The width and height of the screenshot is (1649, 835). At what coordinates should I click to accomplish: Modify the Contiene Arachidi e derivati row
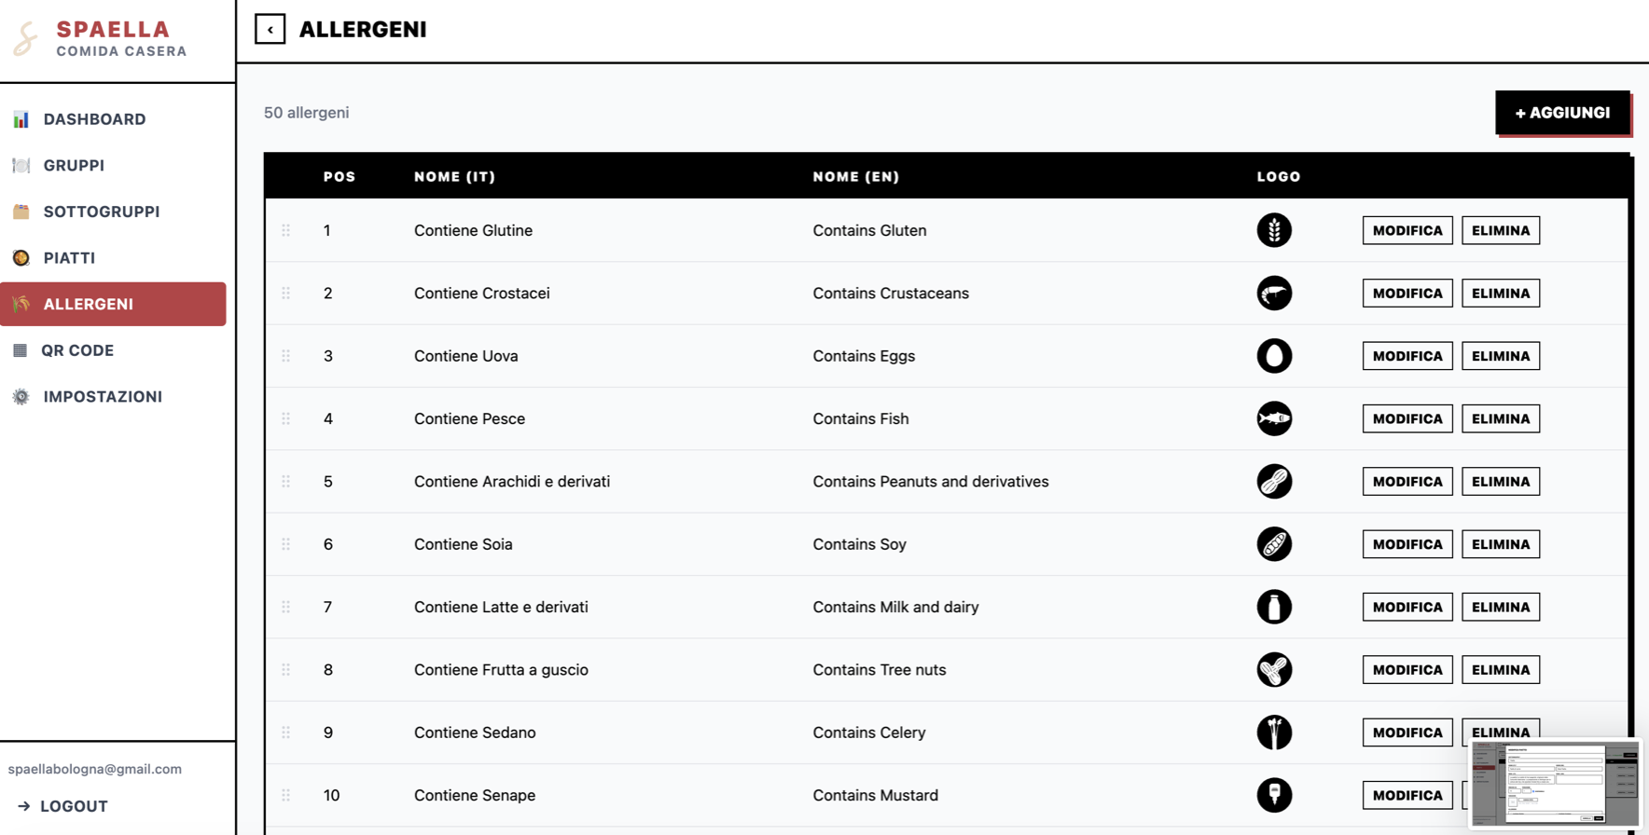(x=1407, y=482)
